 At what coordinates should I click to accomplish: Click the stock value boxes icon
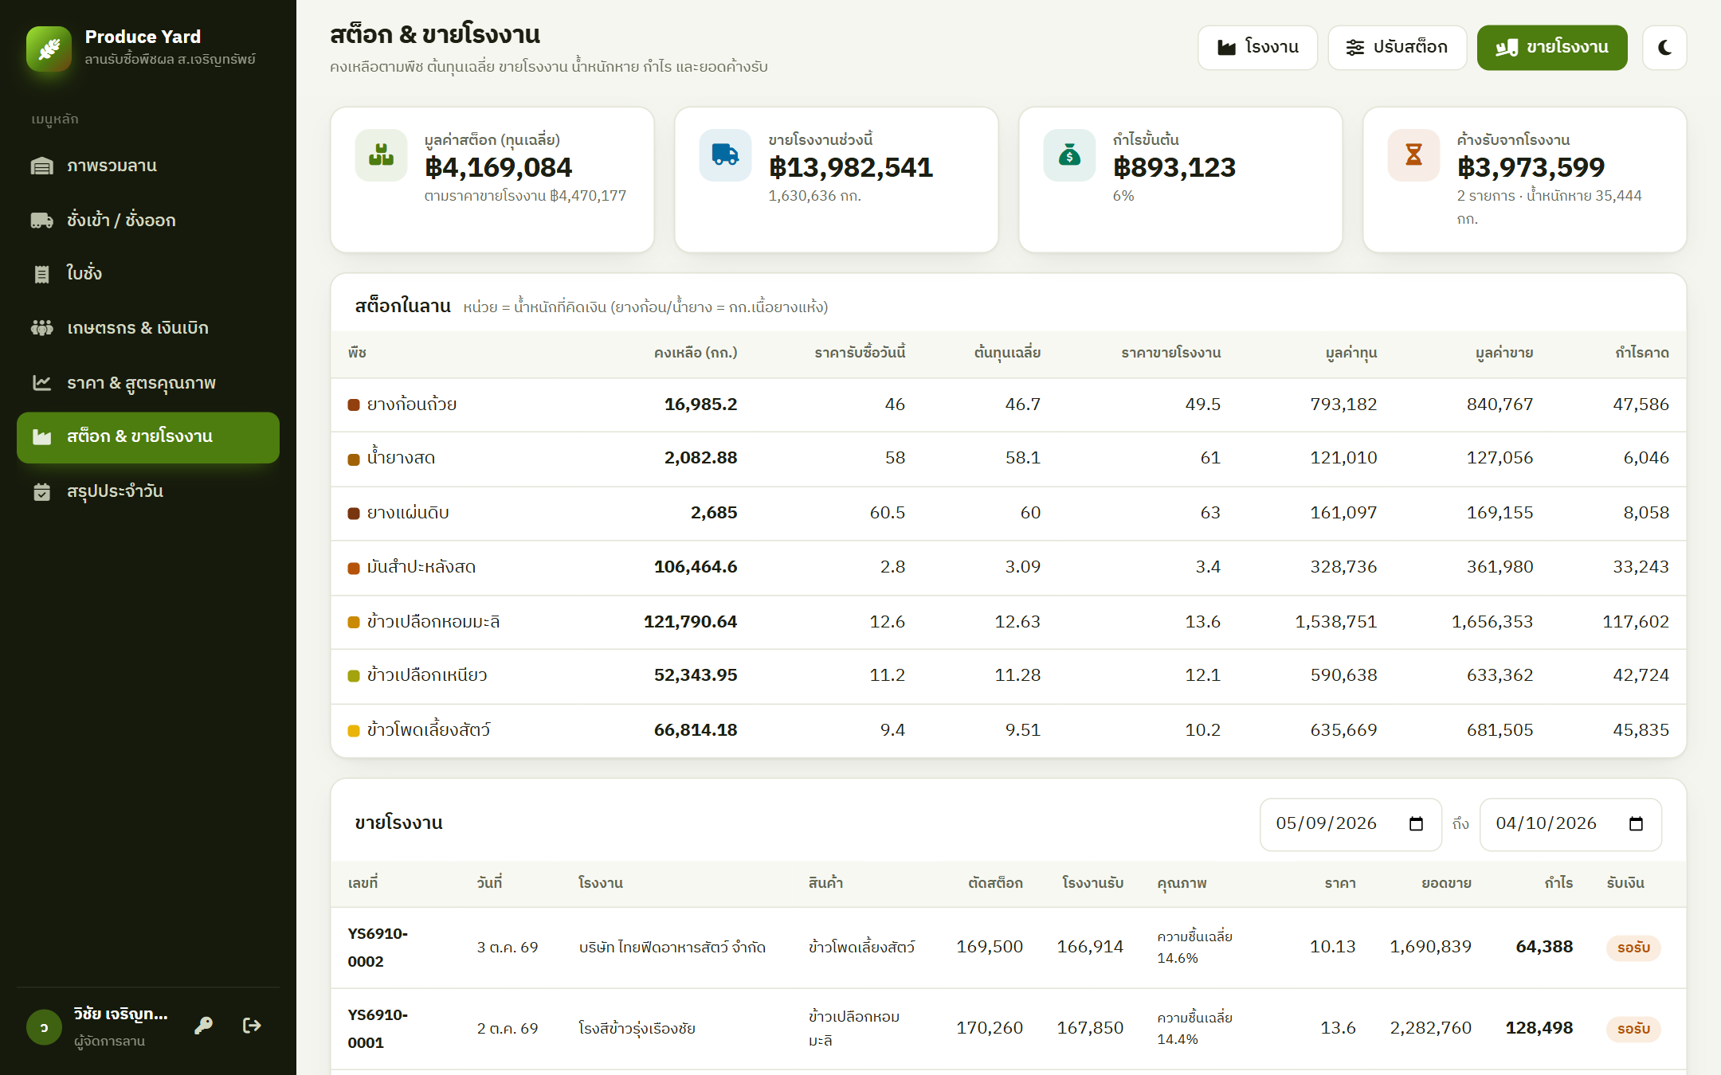pyautogui.click(x=381, y=154)
